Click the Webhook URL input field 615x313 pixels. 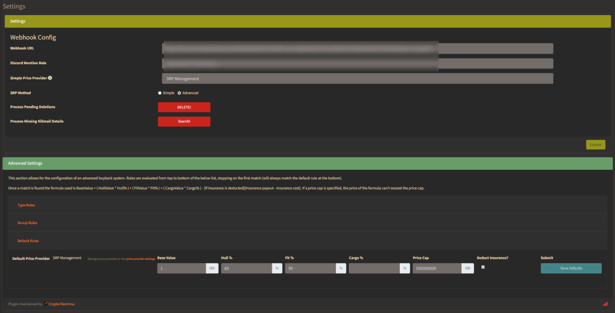(357, 49)
